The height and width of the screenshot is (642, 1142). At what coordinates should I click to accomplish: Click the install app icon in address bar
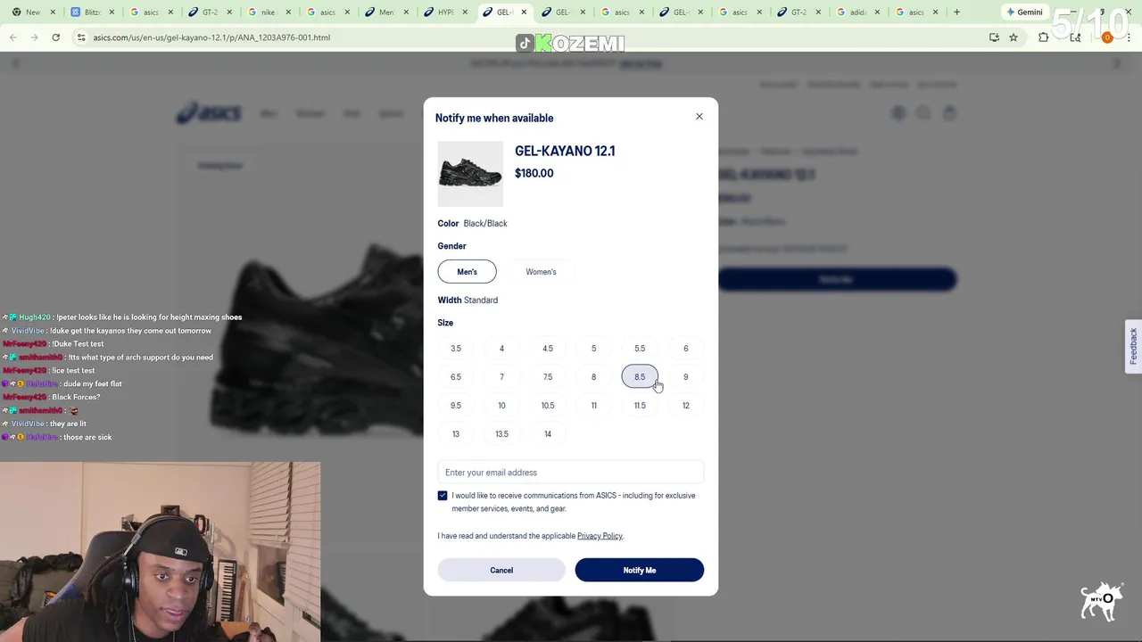click(994, 37)
